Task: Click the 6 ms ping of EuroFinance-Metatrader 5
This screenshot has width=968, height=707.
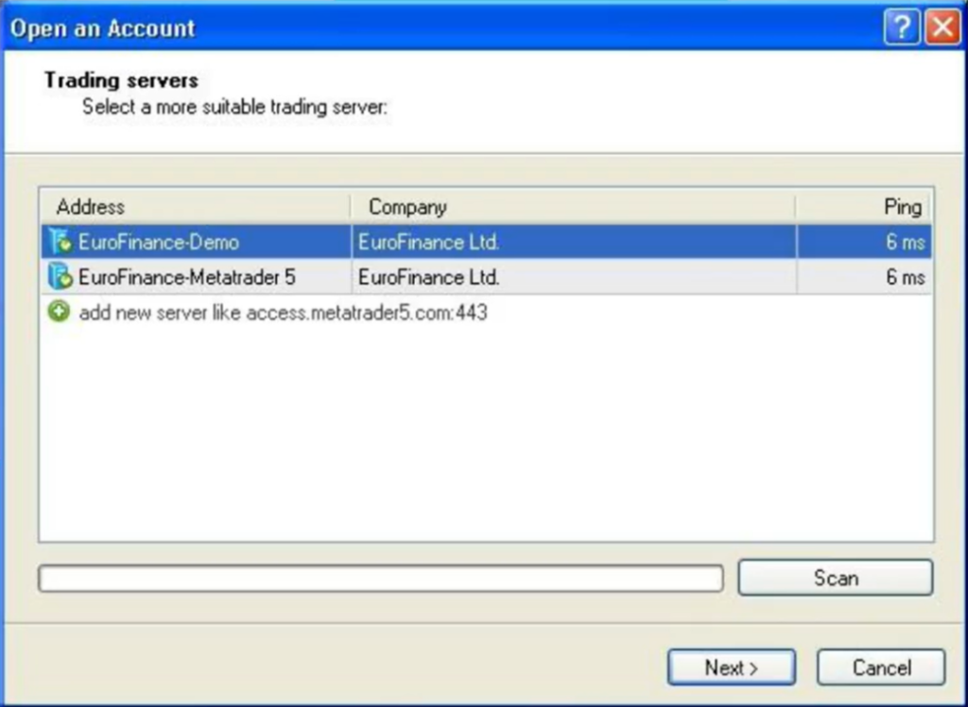Action: [x=906, y=277]
